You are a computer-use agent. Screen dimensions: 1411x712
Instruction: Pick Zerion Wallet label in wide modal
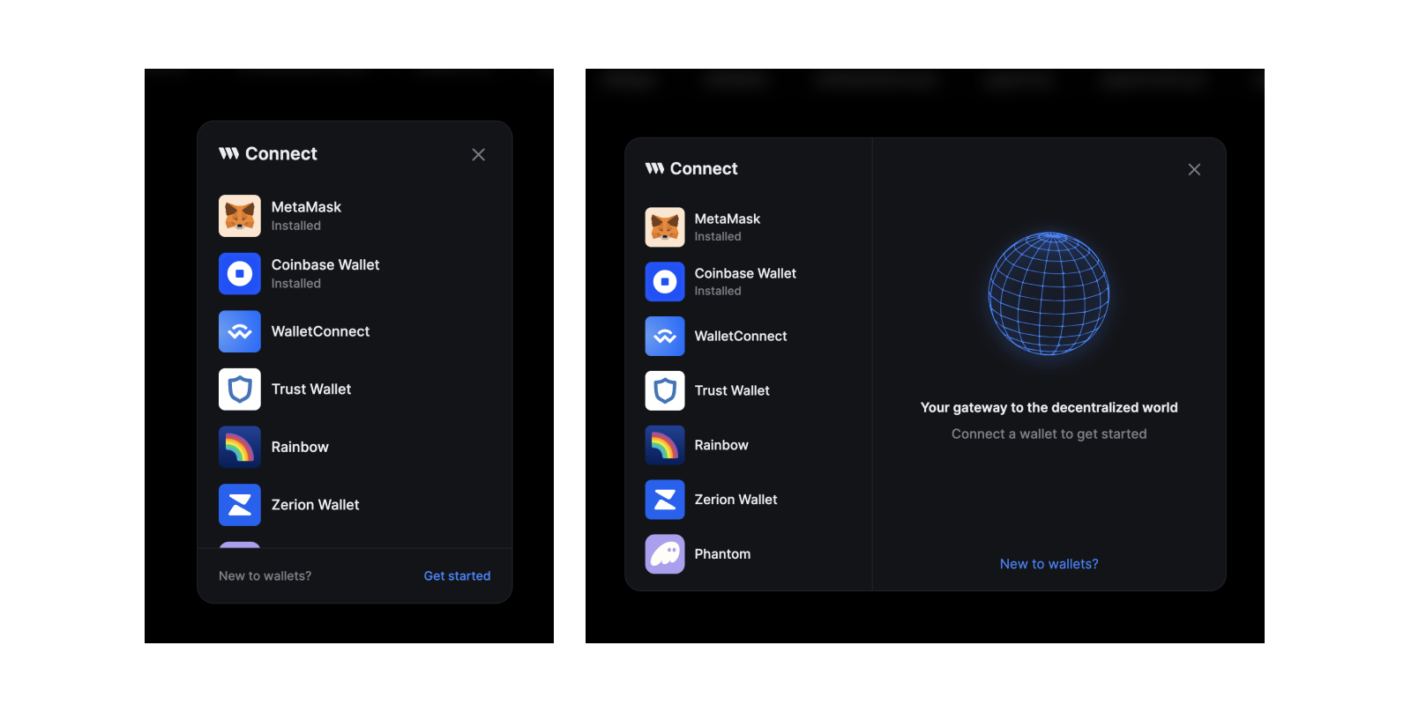[735, 500]
